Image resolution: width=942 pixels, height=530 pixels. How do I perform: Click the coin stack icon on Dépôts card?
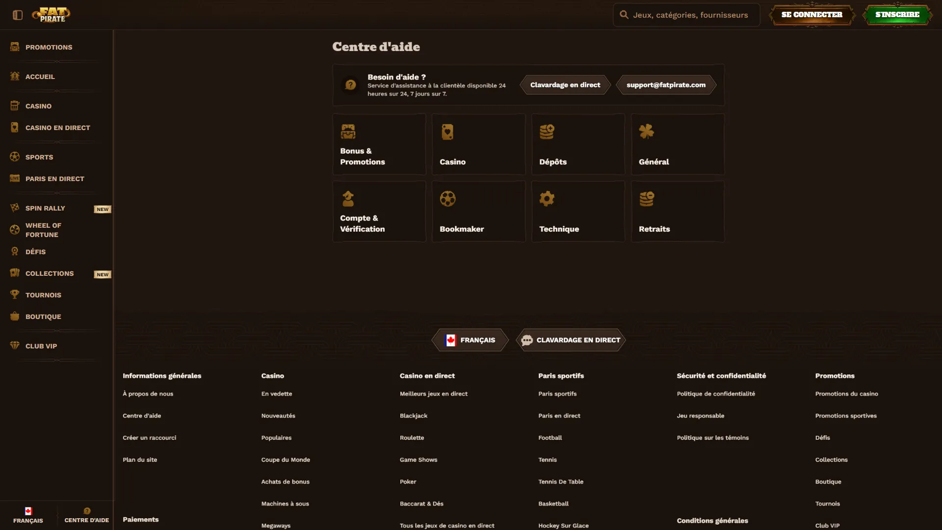click(547, 132)
